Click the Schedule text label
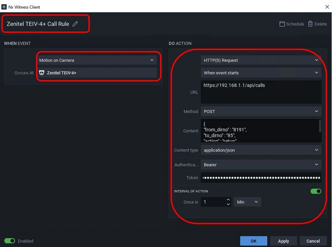This screenshot has width=332, height=247. pyautogui.click(x=295, y=24)
